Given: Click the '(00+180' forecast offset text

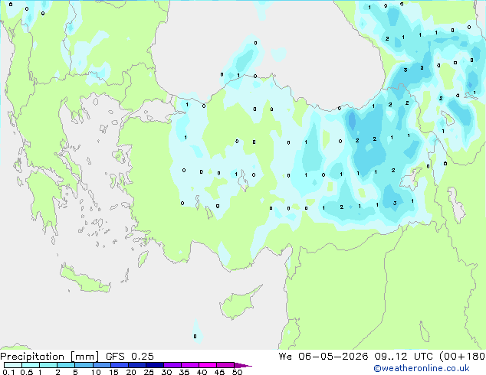Looking at the screenshot, I should click(x=461, y=357).
